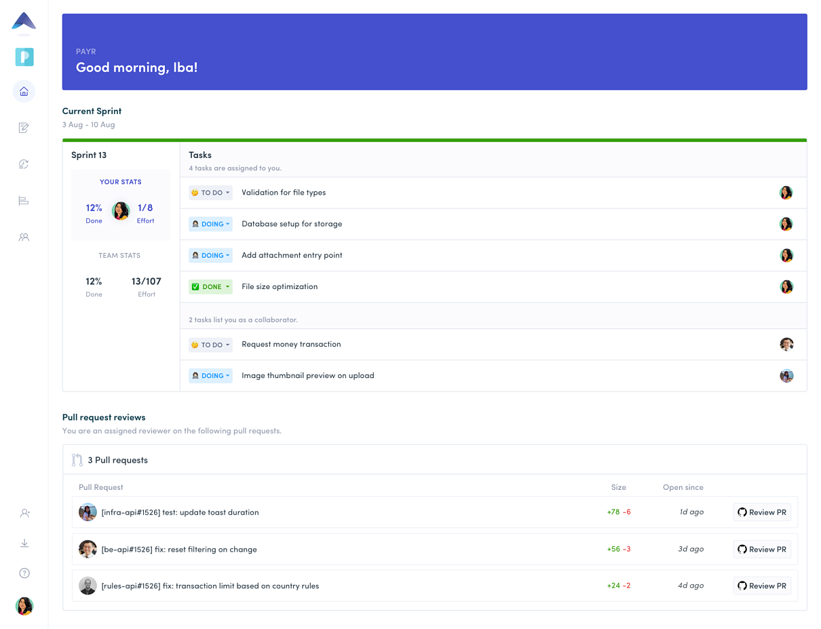Click the sprint cycle icon in sidebar
821x629 pixels.
[x=24, y=164]
